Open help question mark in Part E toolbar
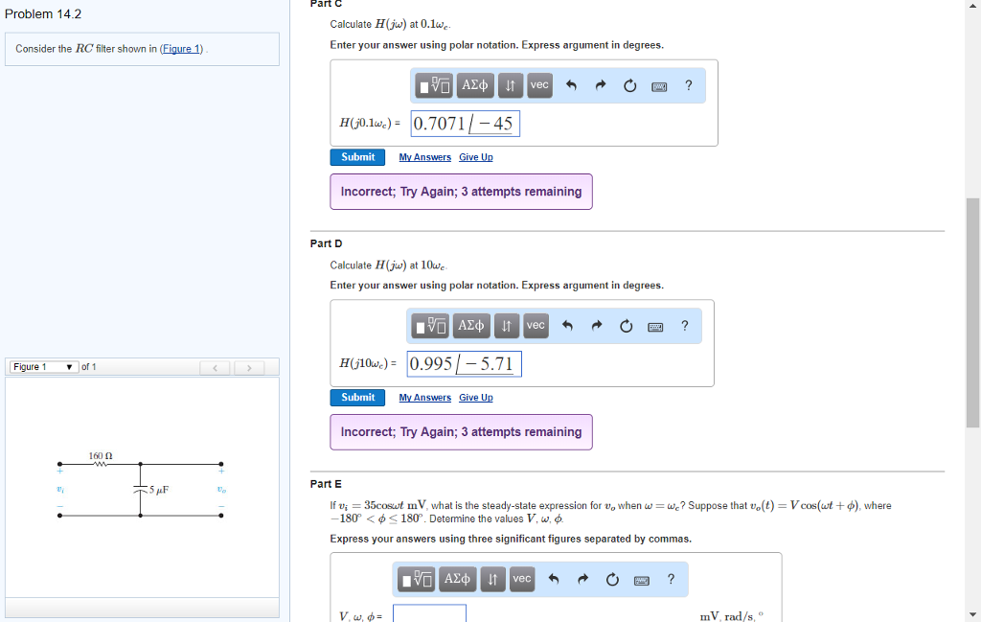The image size is (981, 622). [x=672, y=579]
